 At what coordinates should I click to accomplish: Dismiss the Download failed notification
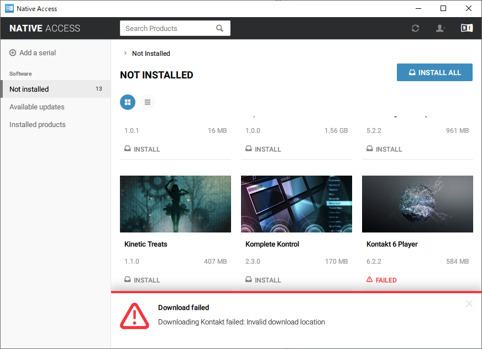coord(469,304)
